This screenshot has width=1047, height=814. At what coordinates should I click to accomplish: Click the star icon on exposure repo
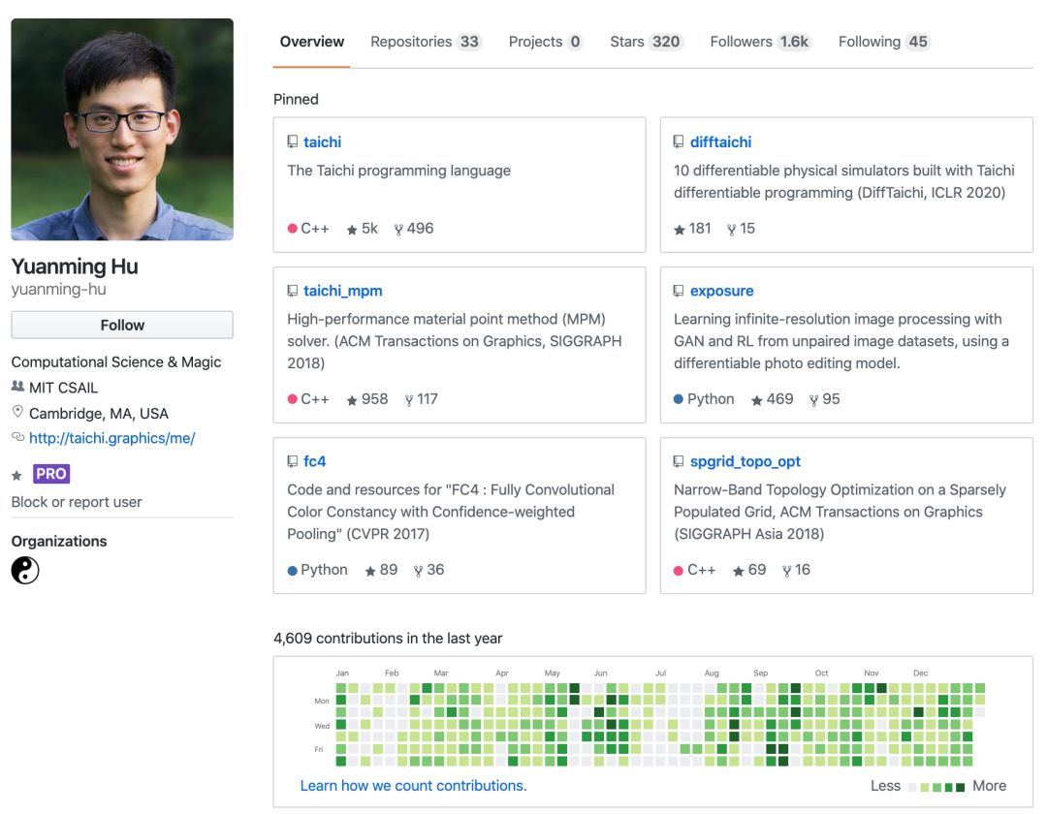757,400
